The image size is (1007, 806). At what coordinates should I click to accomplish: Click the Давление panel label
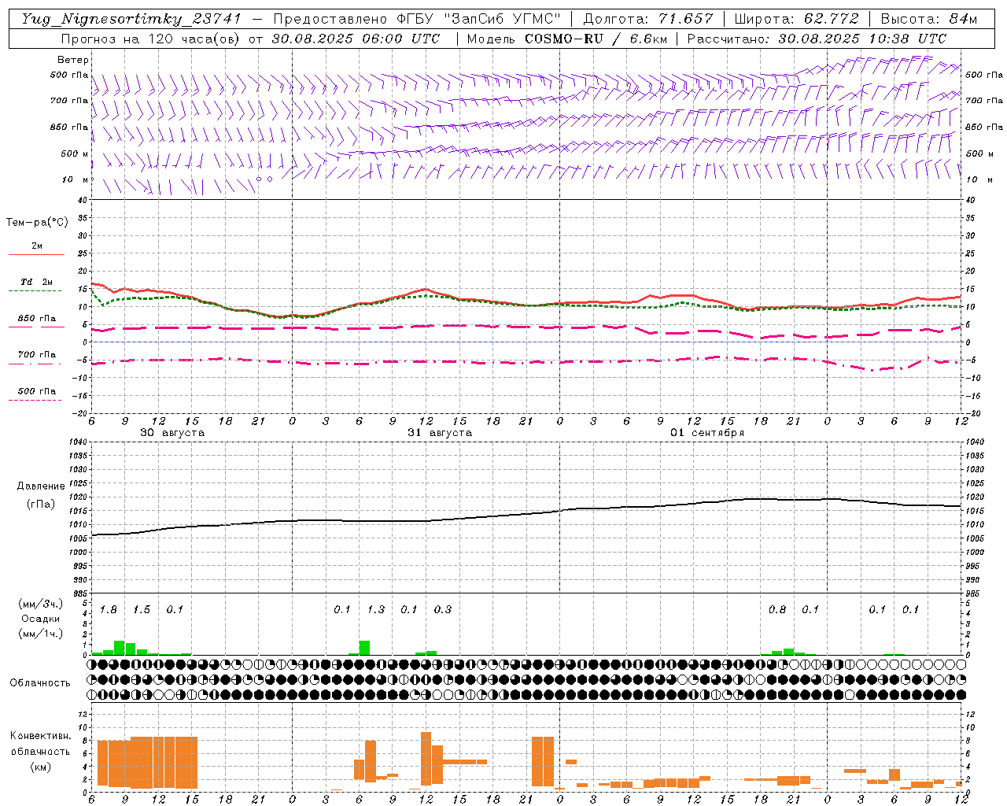point(41,486)
